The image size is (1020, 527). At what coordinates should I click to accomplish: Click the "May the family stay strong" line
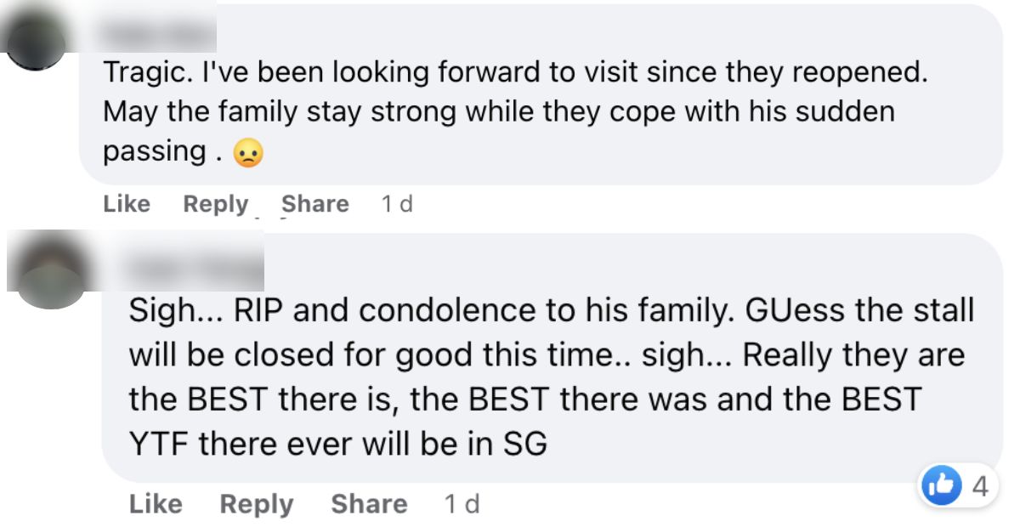click(x=499, y=111)
